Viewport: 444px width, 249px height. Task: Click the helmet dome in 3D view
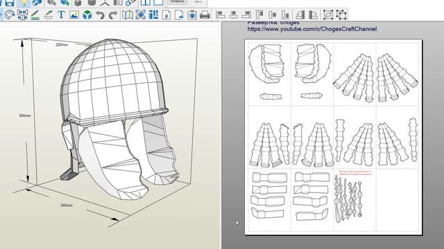pyautogui.click(x=112, y=82)
